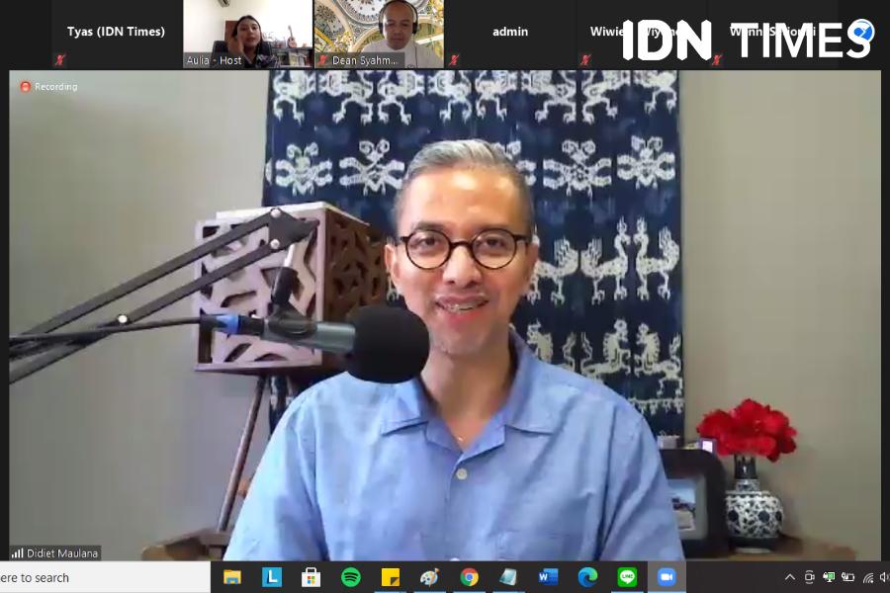Viewport: 890px width, 593px height.
Task: Check the battery power tray icon
Action: click(x=848, y=577)
